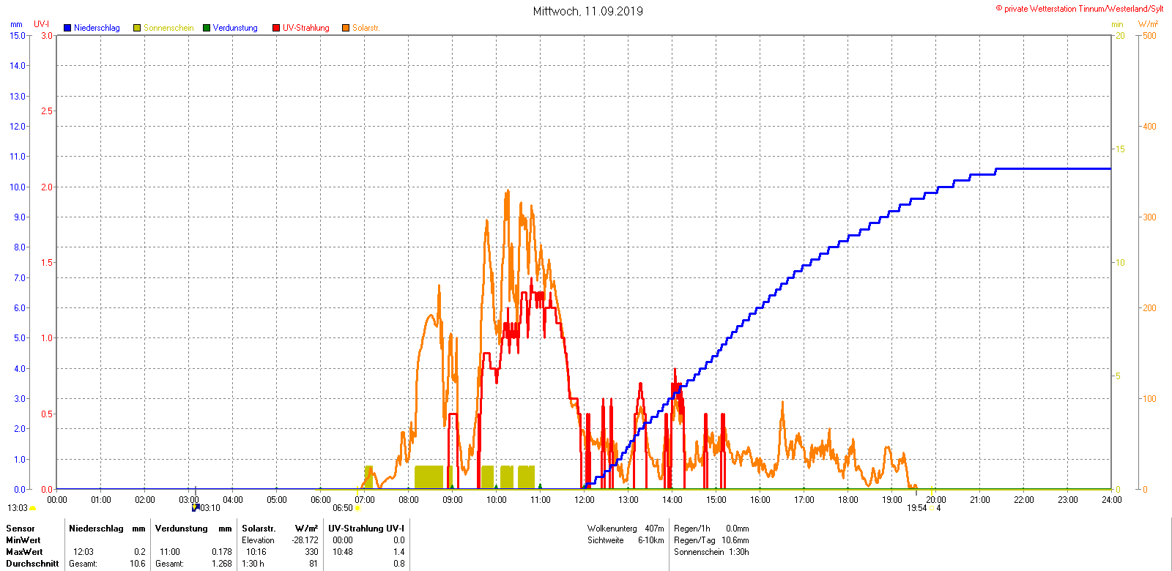Click the sun icon beside 13:03
Screen dimensions: 1172x571
[x=33, y=508]
